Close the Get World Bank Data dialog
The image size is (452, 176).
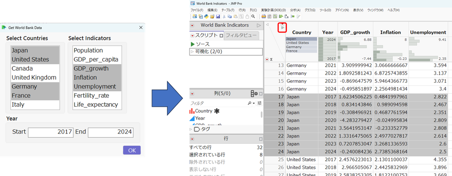tap(141, 28)
